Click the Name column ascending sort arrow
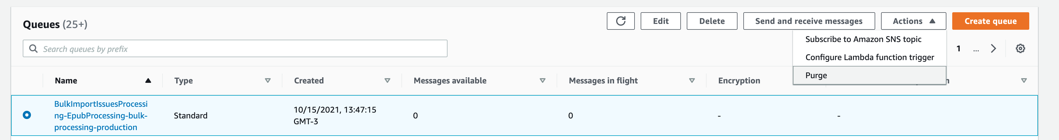The width and height of the screenshot is (1059, 140). [x=148, y=80]
